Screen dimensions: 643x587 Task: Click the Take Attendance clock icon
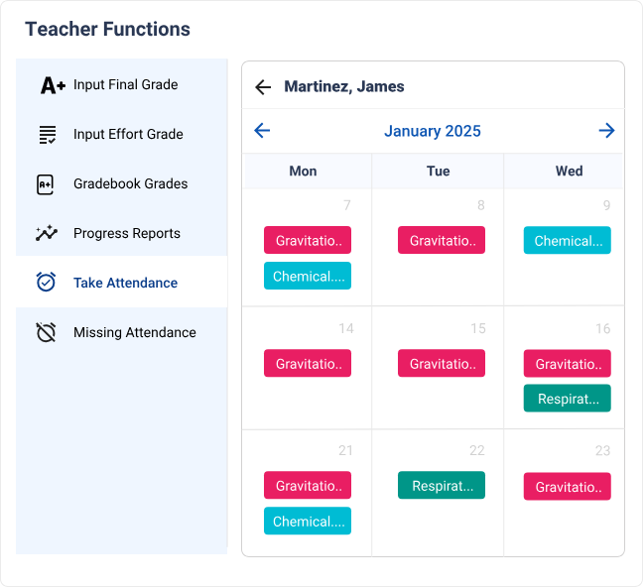coord(46,283)
